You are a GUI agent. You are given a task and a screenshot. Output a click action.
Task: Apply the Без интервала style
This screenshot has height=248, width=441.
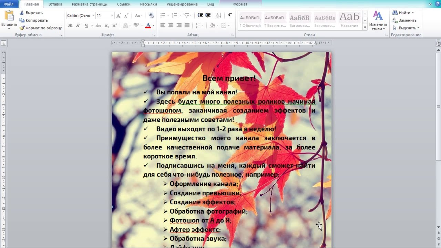[275, 21]
